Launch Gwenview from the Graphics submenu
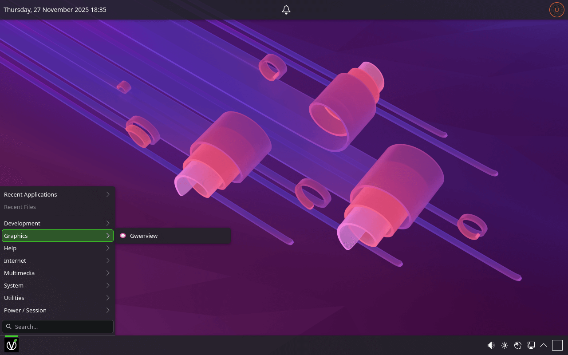568x355 pixels. (143, 236)
